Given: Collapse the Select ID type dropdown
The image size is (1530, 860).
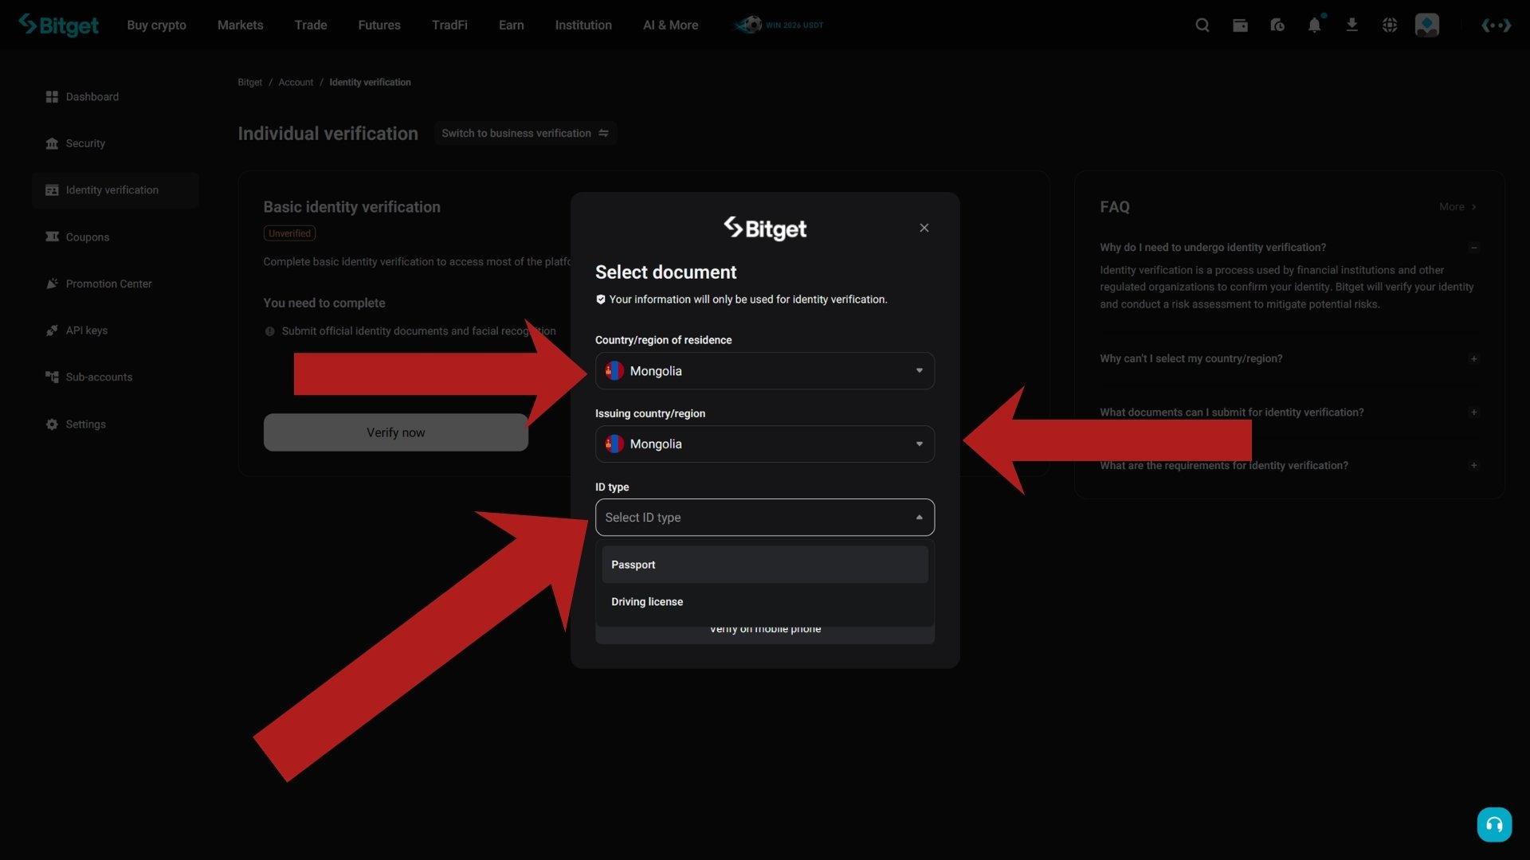Looking at the screenshot, I should (x=765, y=518).
